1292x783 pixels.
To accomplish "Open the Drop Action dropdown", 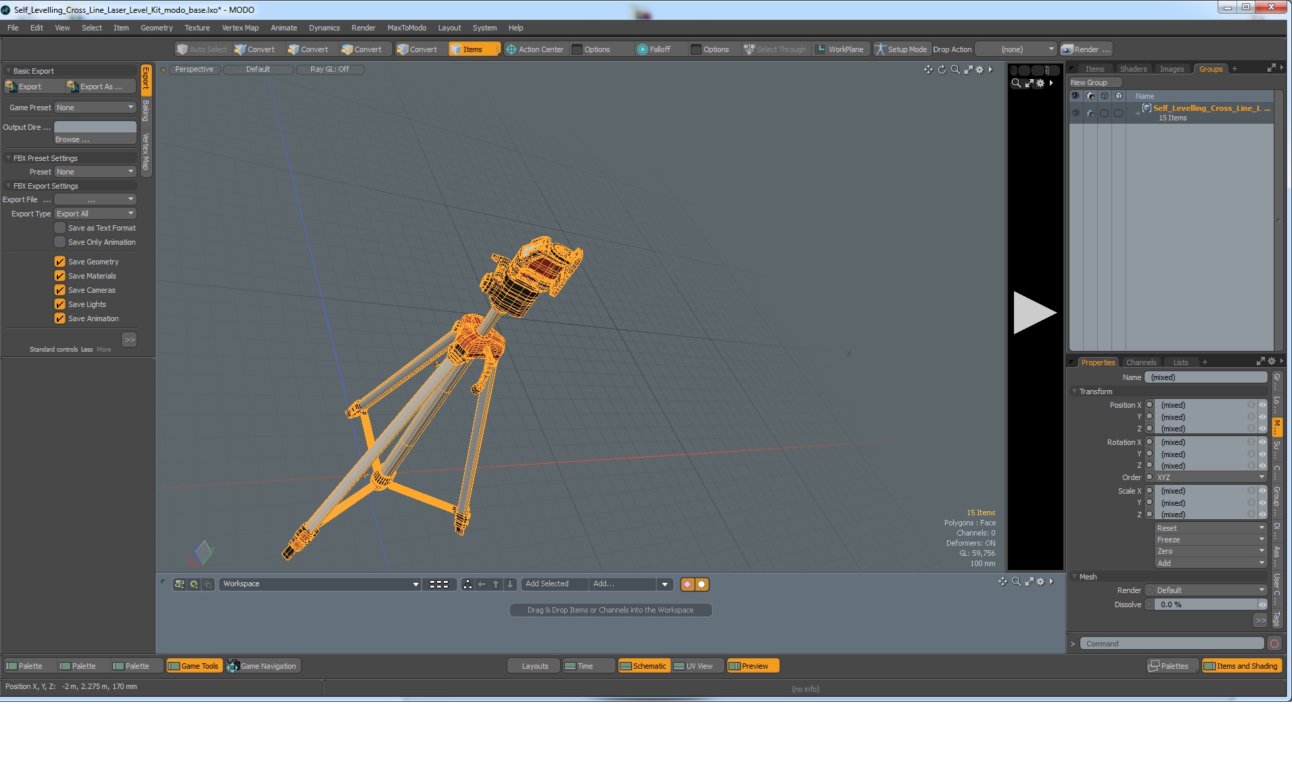I will [1016, 49].
